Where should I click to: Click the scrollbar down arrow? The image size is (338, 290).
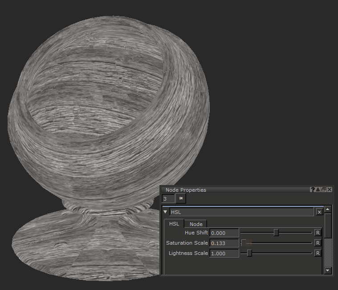[x=328, y=270]
